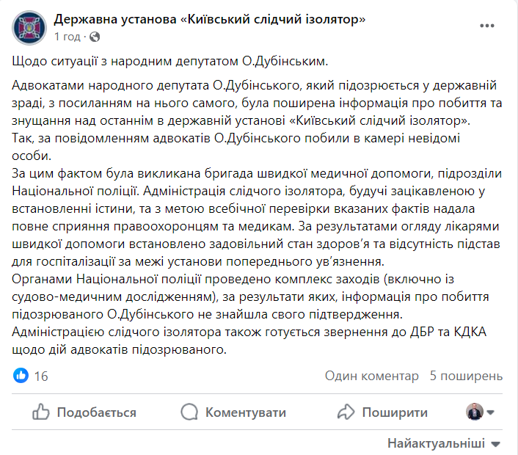This screenshot has width=518, height=455.
Task: View the list of 16 reactions
Action: point(41,376)
